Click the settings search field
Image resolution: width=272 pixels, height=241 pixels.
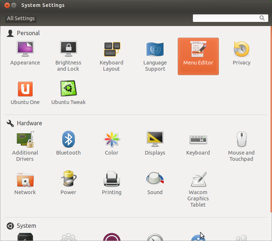[x=230, y=18]
